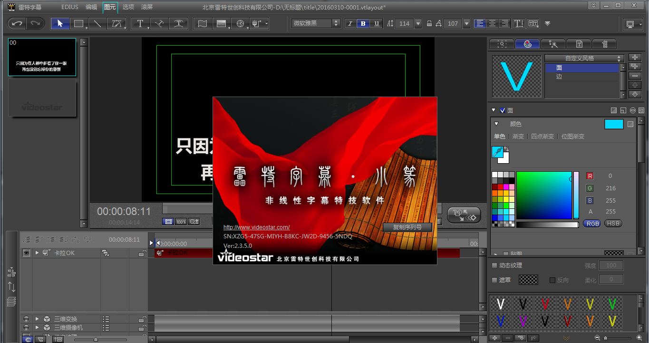Collapse the 颜色 section triangle
The image size is (649, 343).
point(496,124)
